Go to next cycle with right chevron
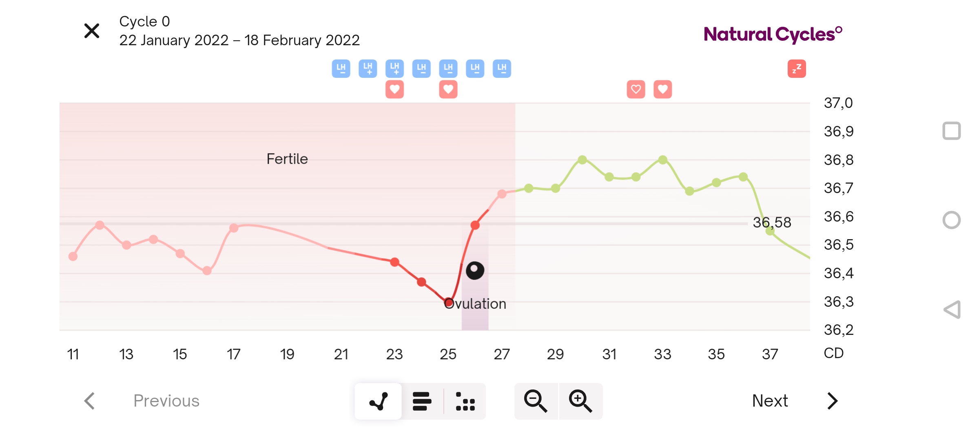Viewport: 979px width, 440px height. (832, 401)
